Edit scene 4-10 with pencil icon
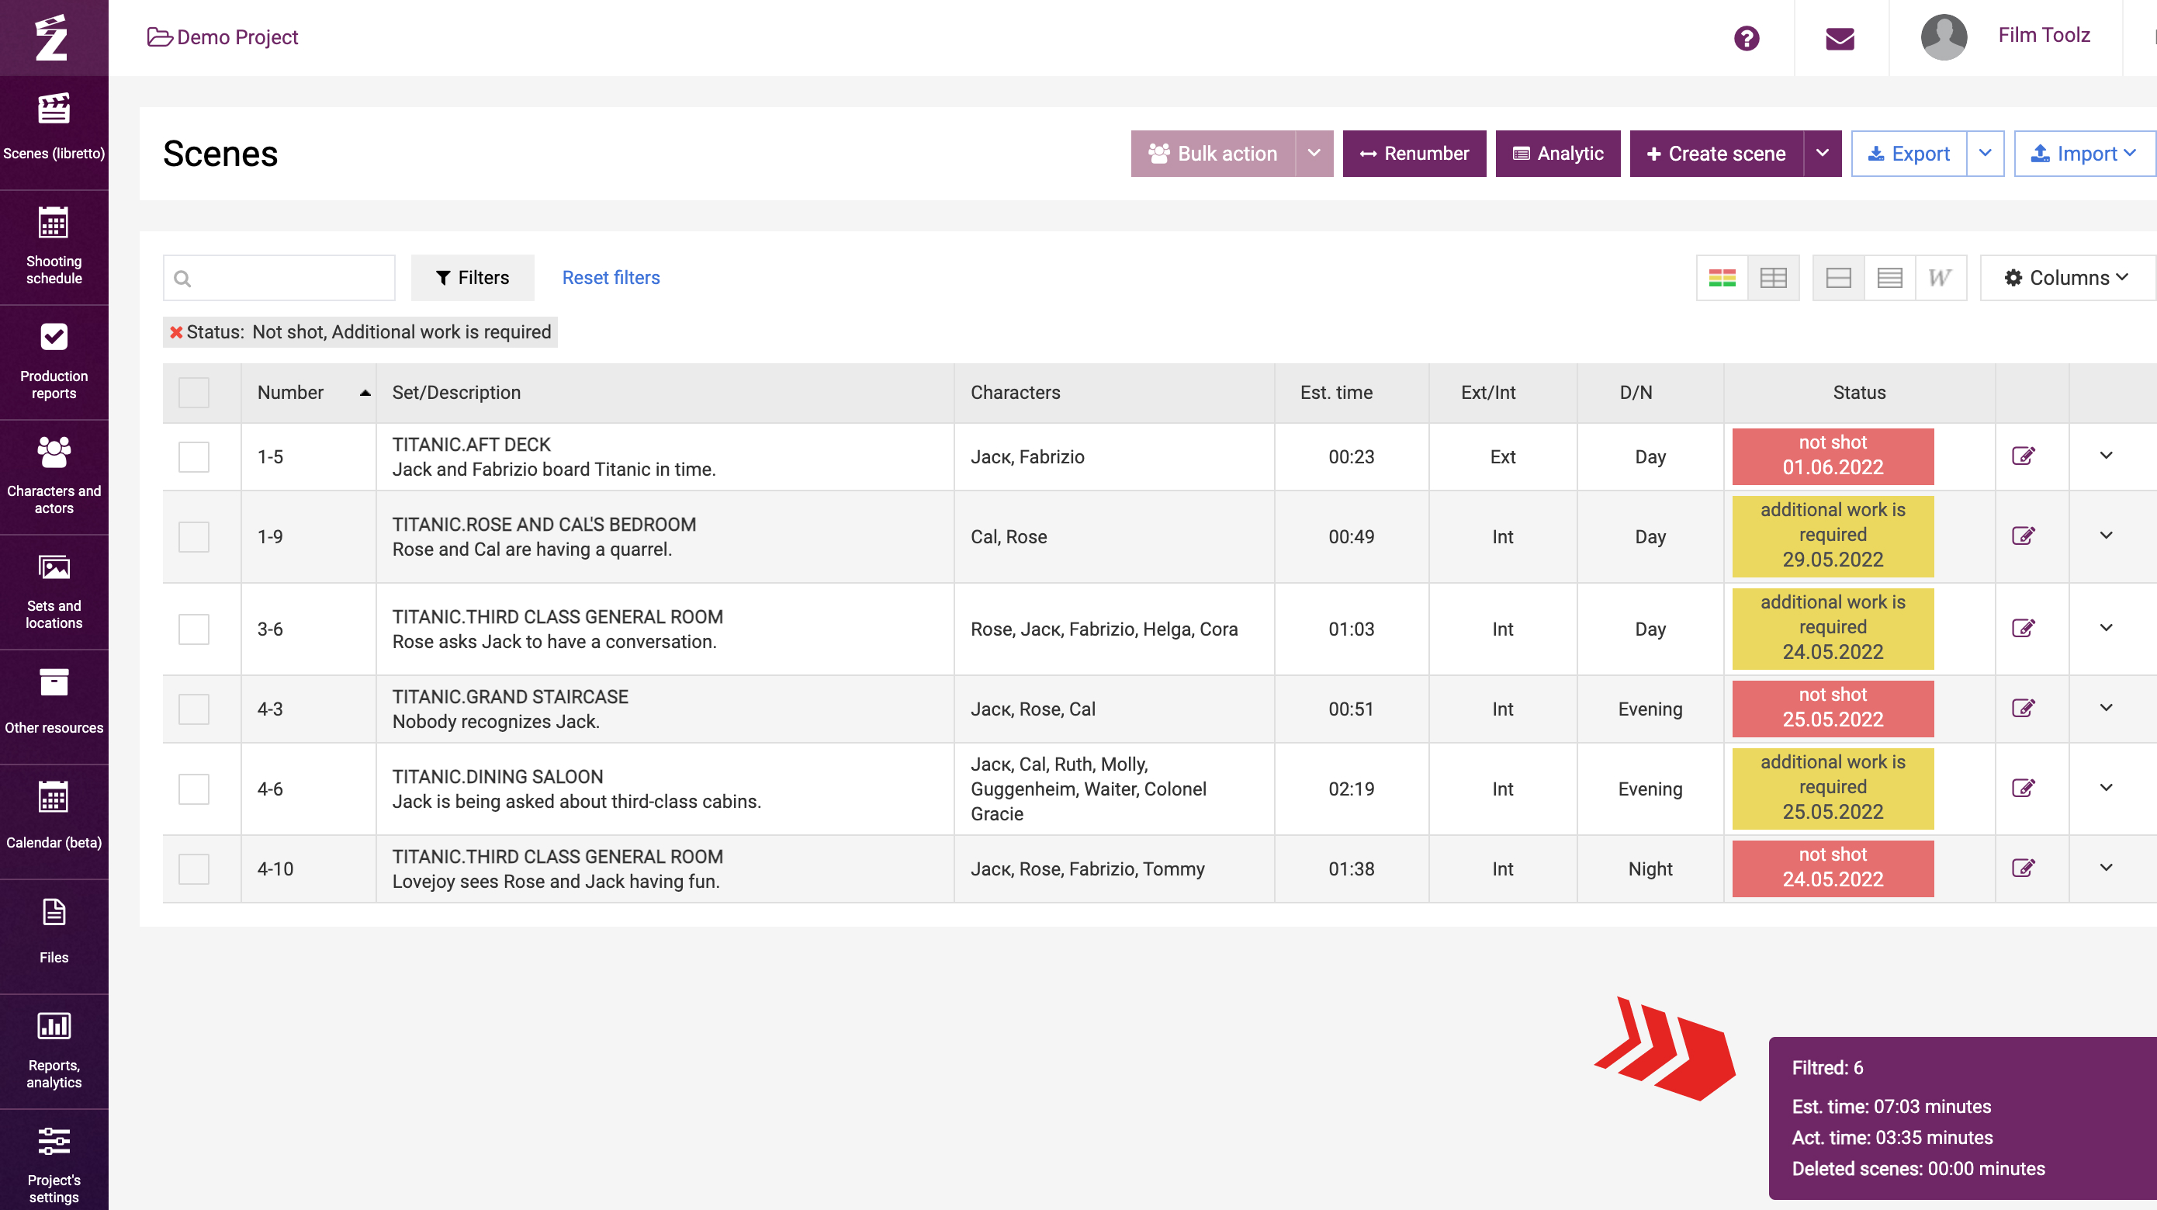Image resolution: width=2157 pixels, height=1210 pixels. point(2023,868)
